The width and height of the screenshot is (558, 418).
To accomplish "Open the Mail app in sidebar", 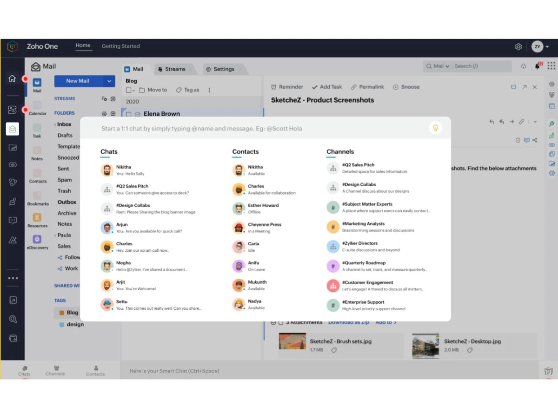I will click(37, 85).
